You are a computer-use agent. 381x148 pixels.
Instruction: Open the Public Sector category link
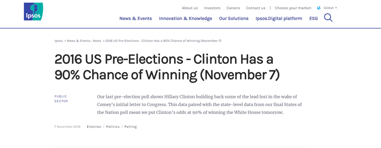click(x=61, y=99)
